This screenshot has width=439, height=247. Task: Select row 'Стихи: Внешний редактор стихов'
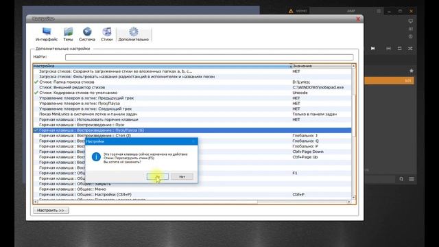pos(192,87)
